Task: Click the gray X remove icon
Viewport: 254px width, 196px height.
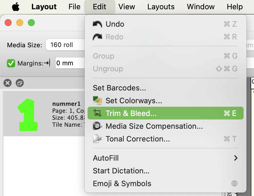Action: coord(8,83)
